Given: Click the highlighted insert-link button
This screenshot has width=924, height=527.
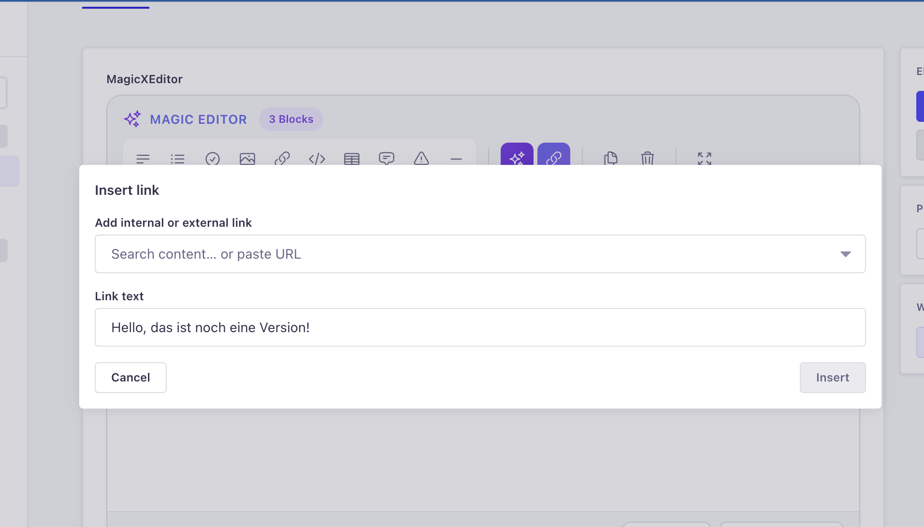Looking at the screenshot, I should pos(554,155).
